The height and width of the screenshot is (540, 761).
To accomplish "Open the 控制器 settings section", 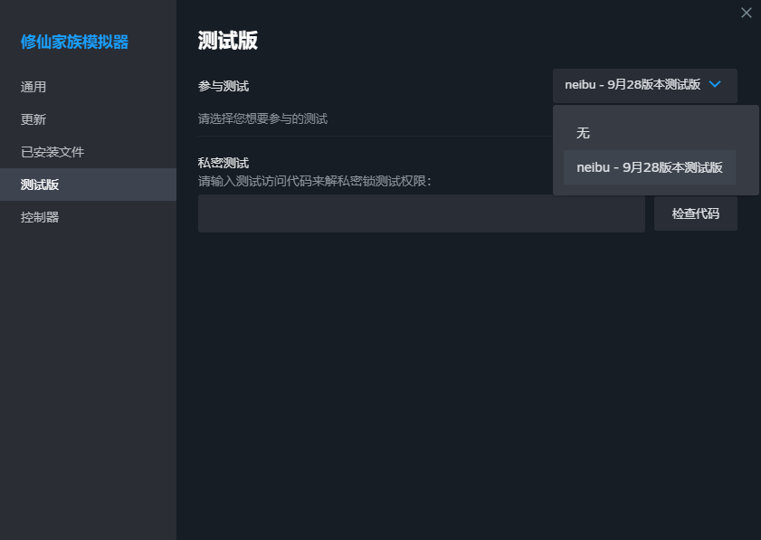I will point(88,217).
